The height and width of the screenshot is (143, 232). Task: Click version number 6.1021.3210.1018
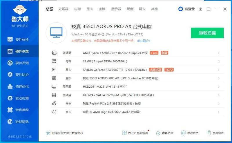pyautogui.click(x=20, y=137)
